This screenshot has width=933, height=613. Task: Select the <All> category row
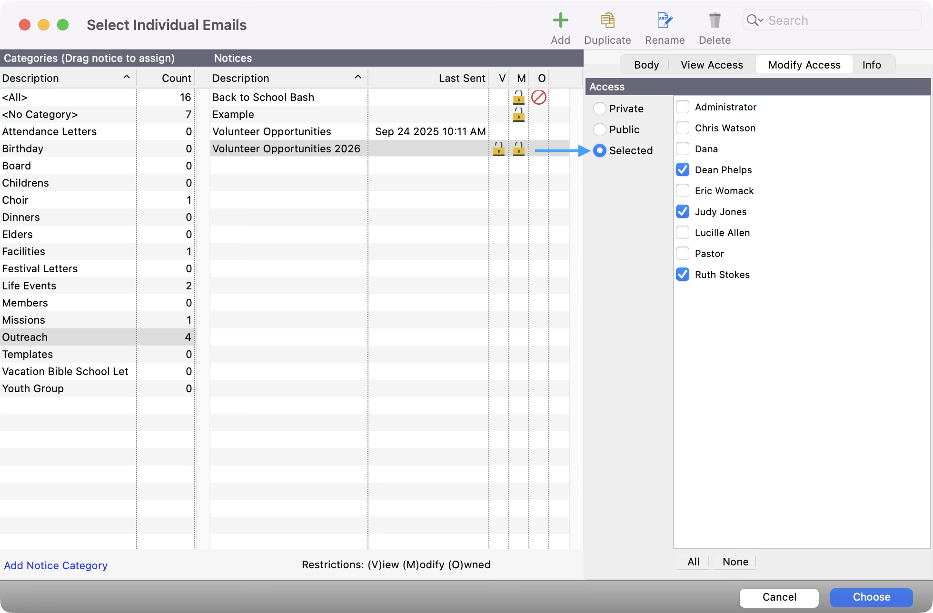98,97
